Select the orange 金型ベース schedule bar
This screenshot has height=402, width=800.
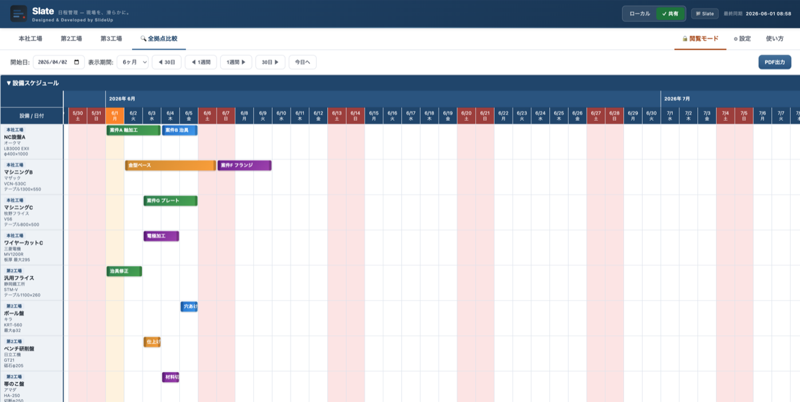coord(171,165)
